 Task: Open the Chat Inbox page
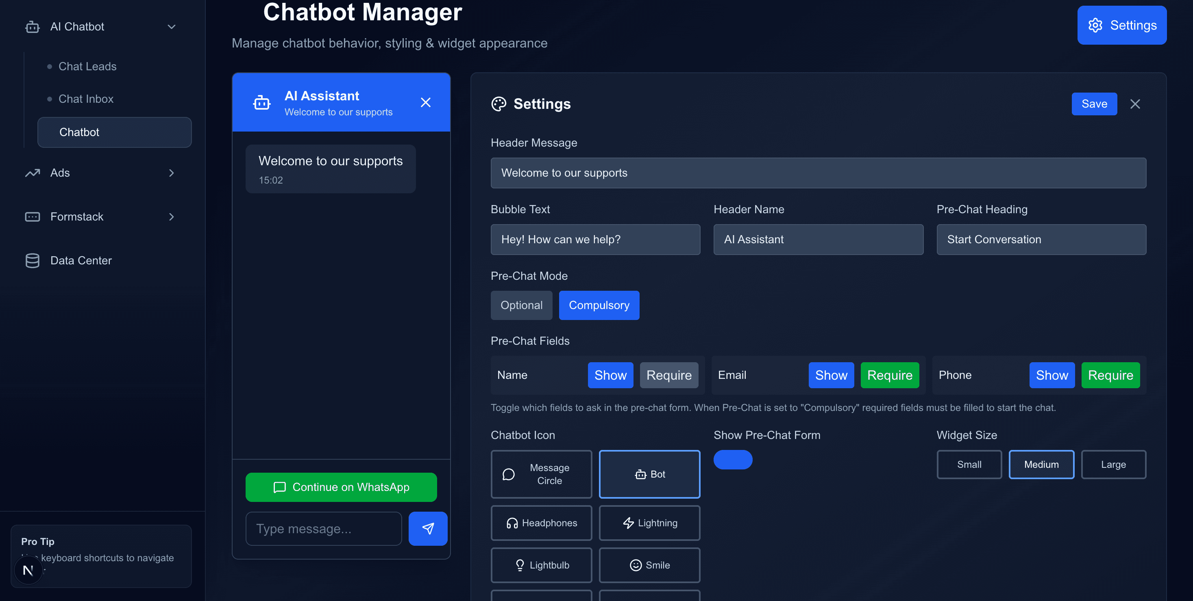coord(86,99)
